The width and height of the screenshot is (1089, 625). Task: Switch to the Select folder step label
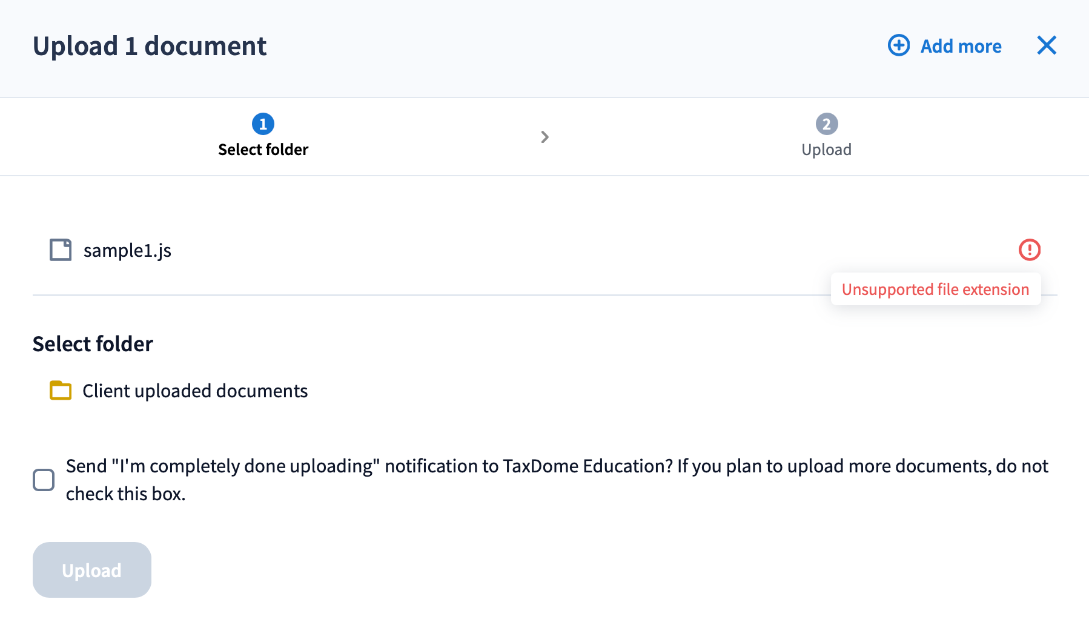[x=263, y=150]
